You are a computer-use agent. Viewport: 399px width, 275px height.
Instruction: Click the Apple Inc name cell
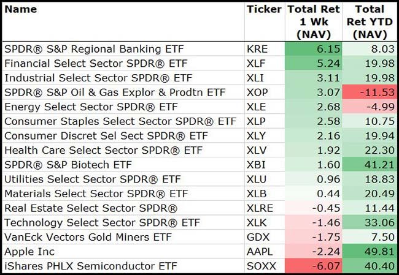29,251
